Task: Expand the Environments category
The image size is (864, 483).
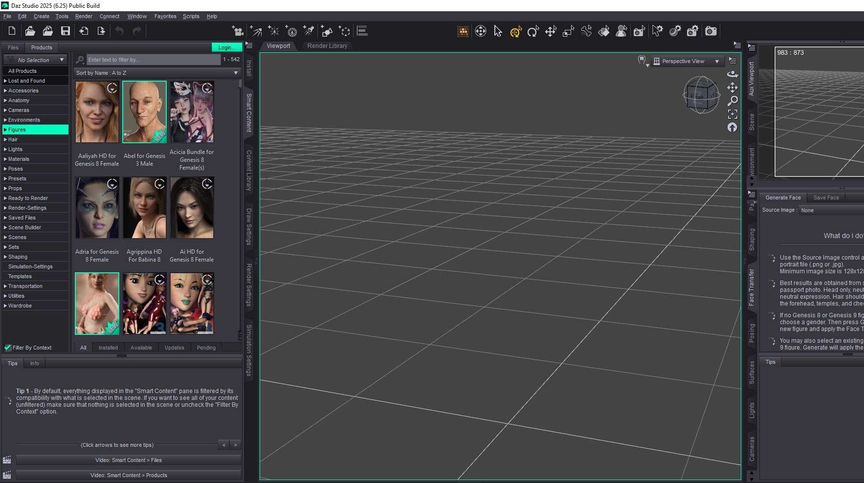Action: (x=5, y=120)
